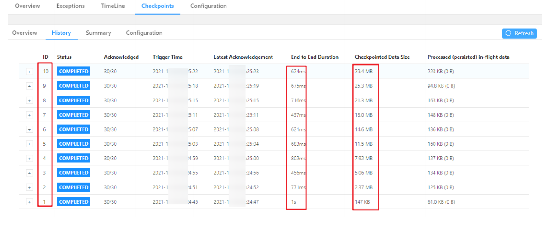Open the Exceptions tab
The width and height of the screenshot is (550, 228).
70,6
